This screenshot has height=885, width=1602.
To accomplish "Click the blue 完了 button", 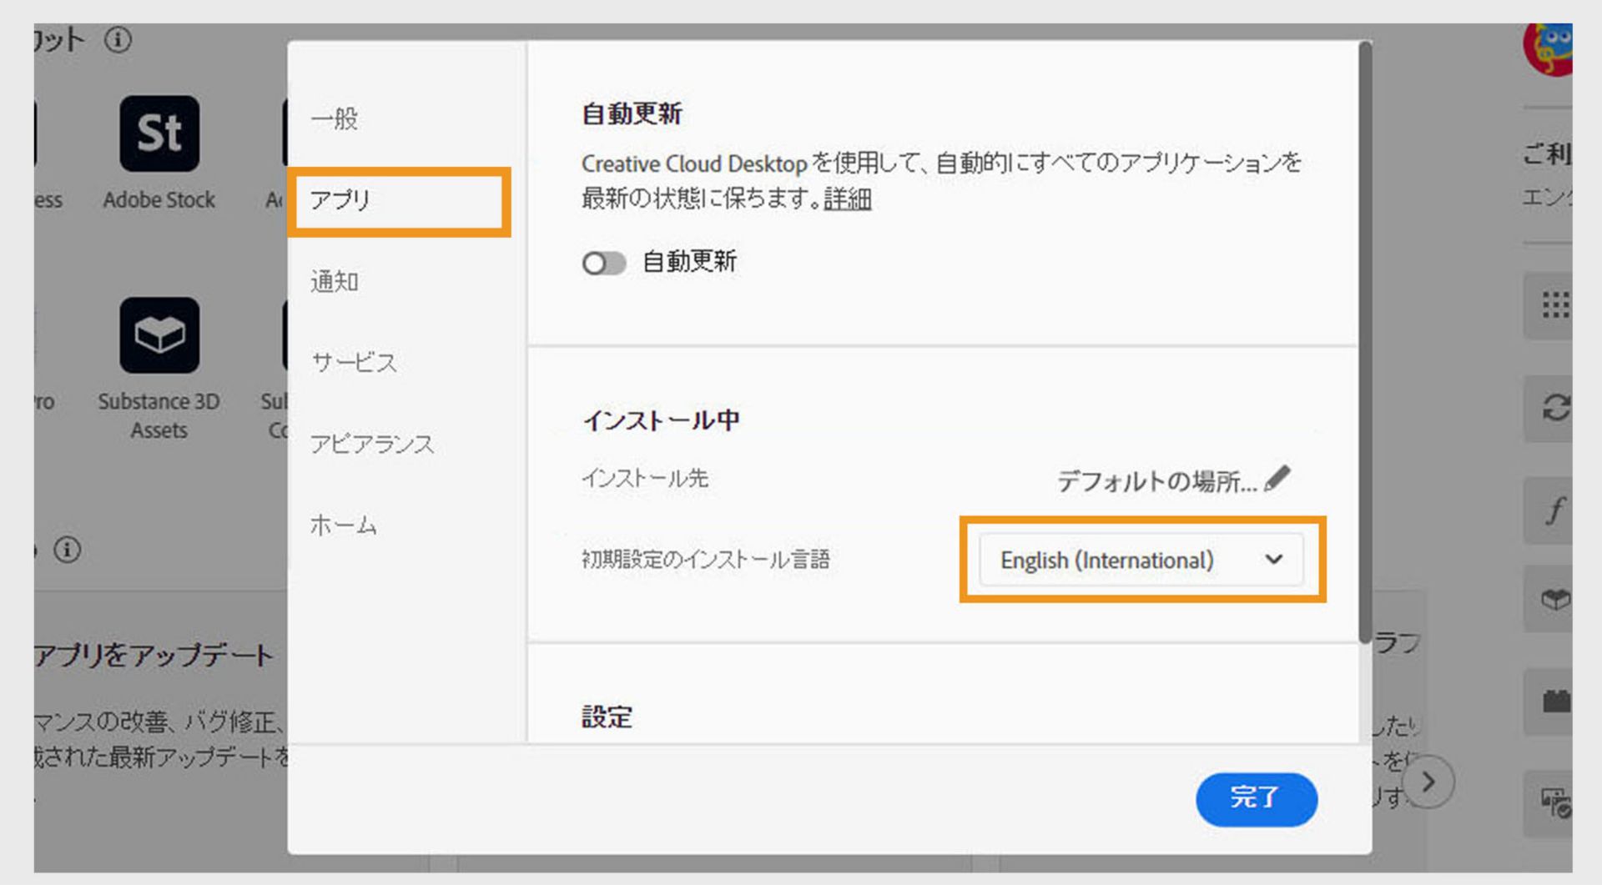I will point(1257,799).
